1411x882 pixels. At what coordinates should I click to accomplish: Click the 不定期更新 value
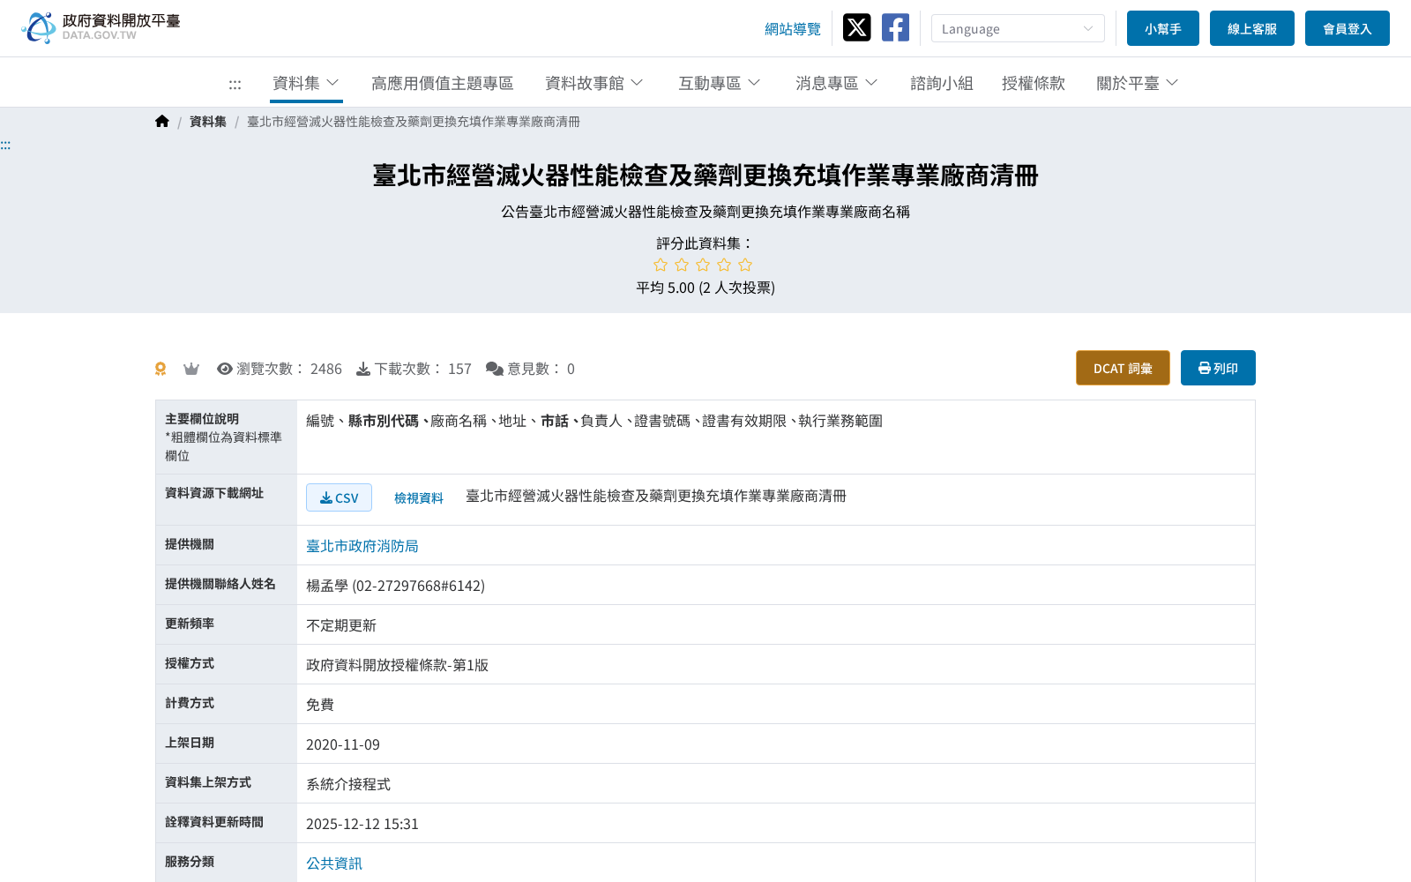click(x=341, y=625)
